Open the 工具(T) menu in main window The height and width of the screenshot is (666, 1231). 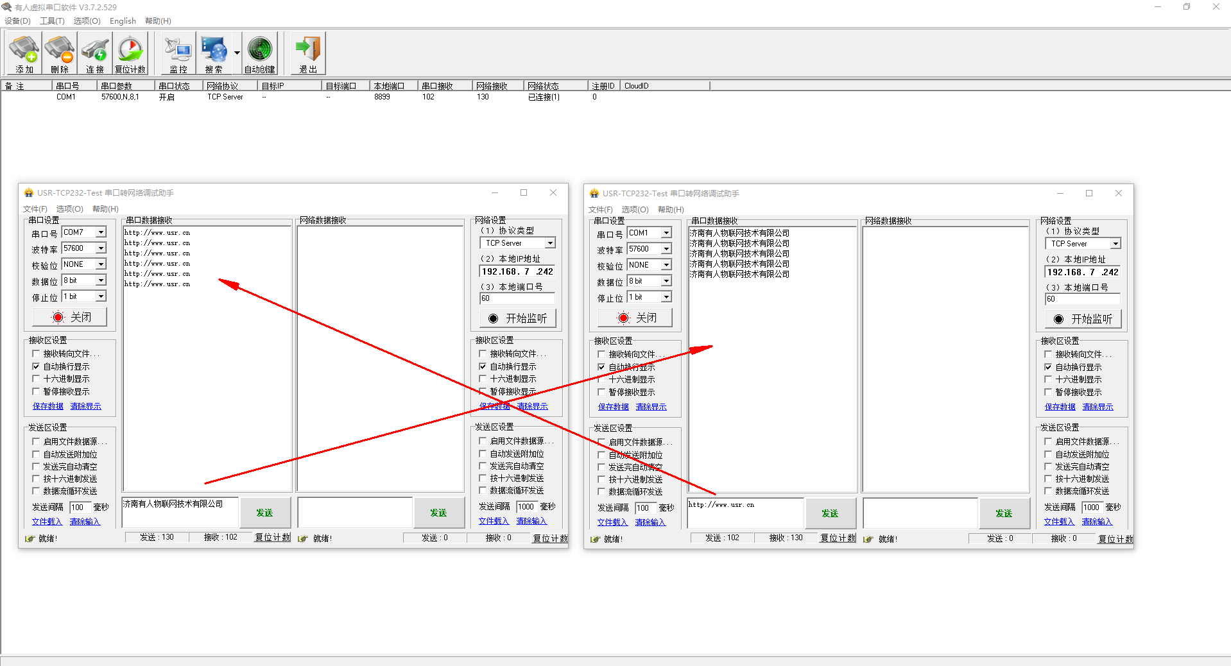tap(52, 21)
